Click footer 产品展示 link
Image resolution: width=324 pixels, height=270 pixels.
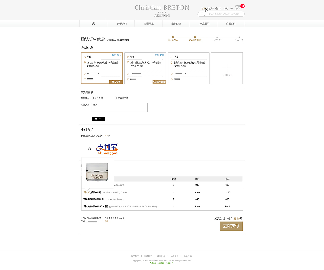coord(174,256)
